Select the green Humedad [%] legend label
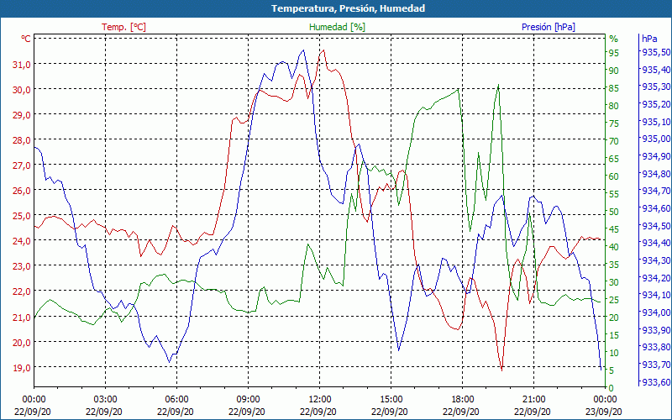Image resolution: width=672 pixels, height=420 pixels. coord(337,27)
